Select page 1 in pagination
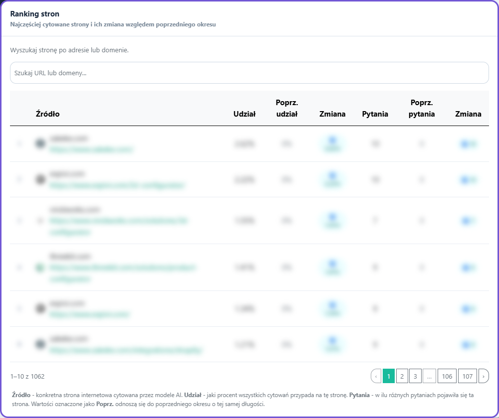499x418 pixels. [x=389, y=376]
